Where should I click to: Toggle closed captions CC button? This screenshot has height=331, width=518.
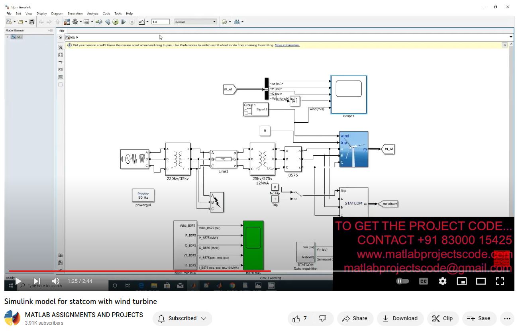click(x=424, y=281)
